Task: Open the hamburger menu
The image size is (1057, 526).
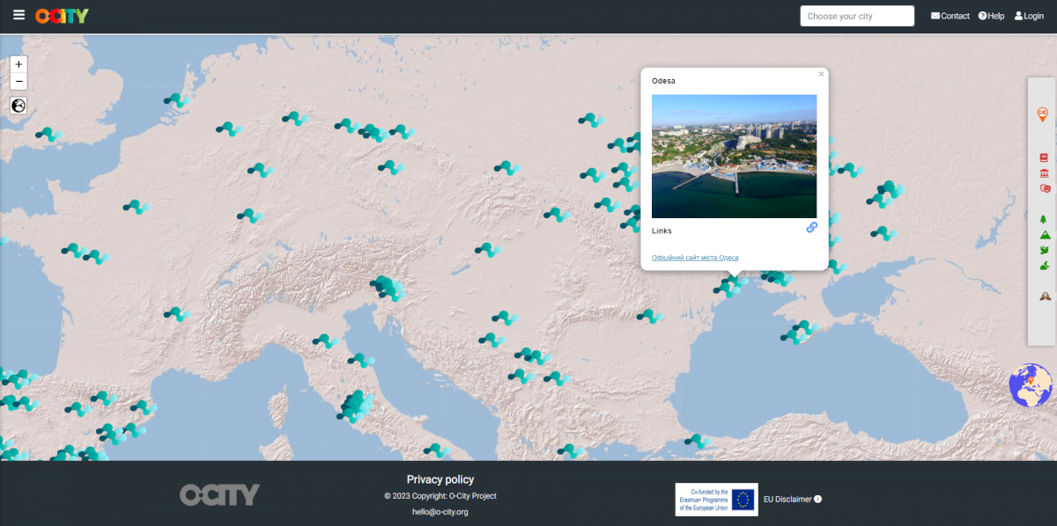Action: tap(18, 15)
